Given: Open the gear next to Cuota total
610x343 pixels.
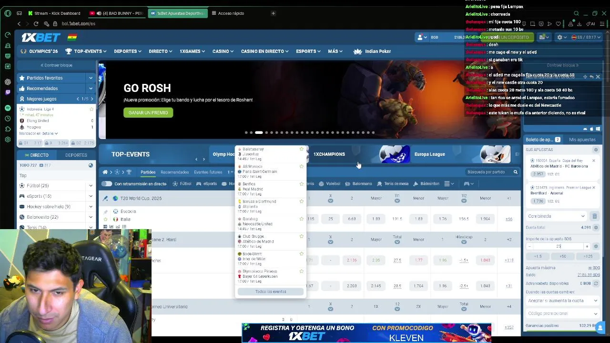Looking at the screenshot, I should pyautogui.click(x=596, y=228).
